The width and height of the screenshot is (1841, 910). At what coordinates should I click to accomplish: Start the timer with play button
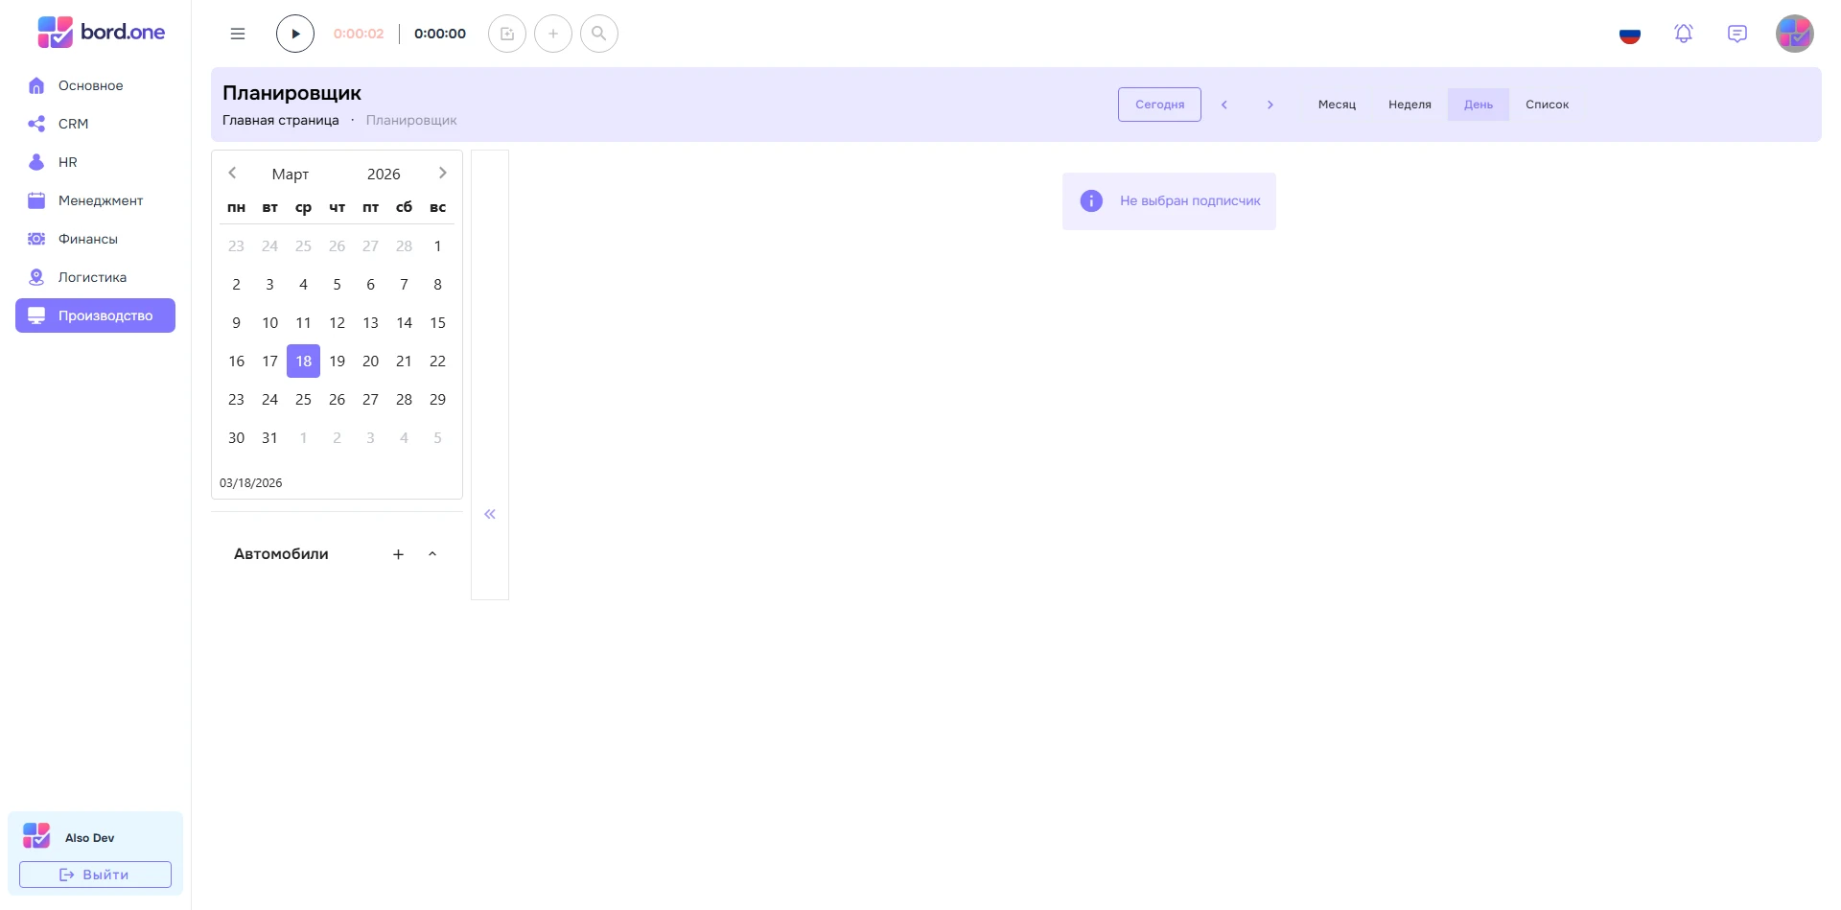[295, 34]
